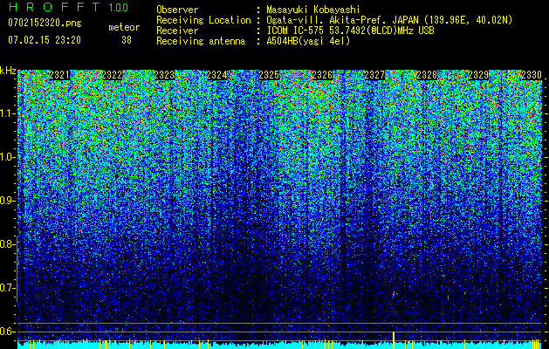Click the observer name Masayuki Kobayashi

[312, 10]
